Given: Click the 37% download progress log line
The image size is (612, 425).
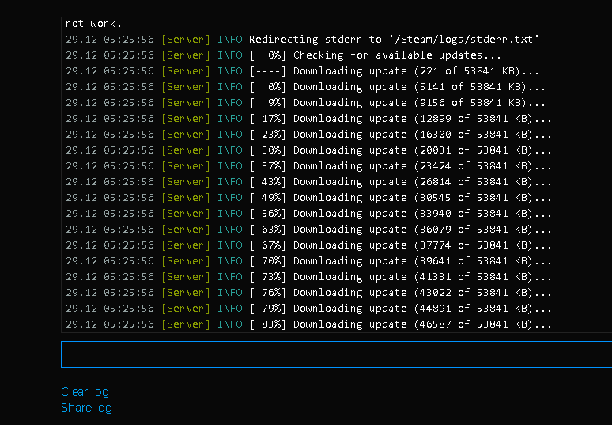Looking at the screenshot, I should (308, 166).
